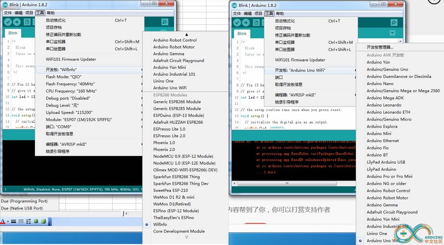The image size is (444, 245).
Task: Choose Arduino Leonardo ETH in right board list
Action: pyautogui.click(x=389, y=112)
